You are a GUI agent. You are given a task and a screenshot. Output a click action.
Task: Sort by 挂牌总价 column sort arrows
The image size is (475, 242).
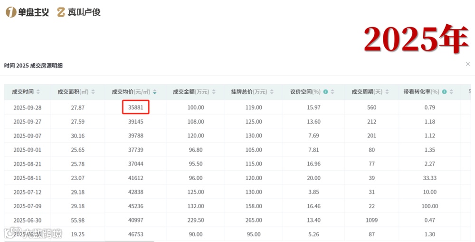[x=272, y=92]
